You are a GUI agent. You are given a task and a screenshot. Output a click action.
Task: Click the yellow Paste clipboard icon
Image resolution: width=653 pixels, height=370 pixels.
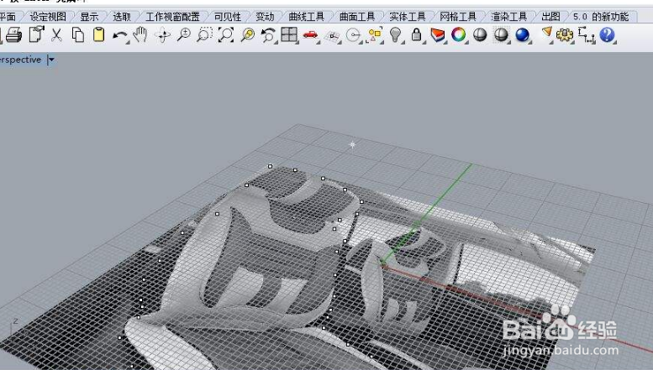tap(98, 34)
